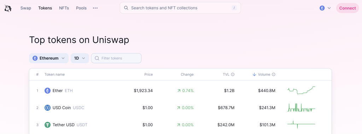
Task: Select the Tokens tab
Action: [45, 8]
